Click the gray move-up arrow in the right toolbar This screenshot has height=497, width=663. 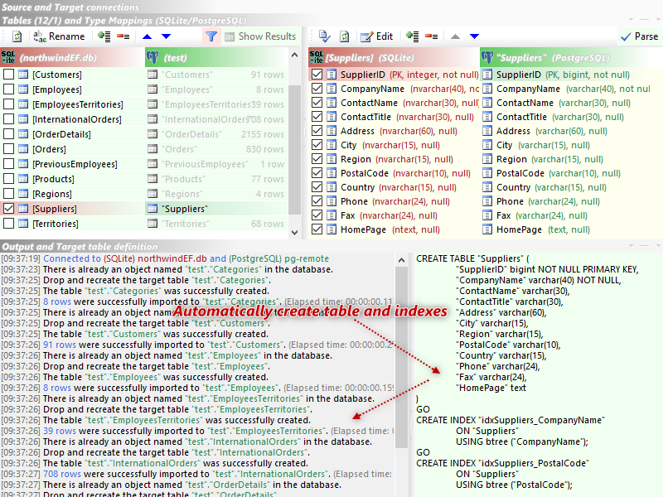click(x=455, y=36)
